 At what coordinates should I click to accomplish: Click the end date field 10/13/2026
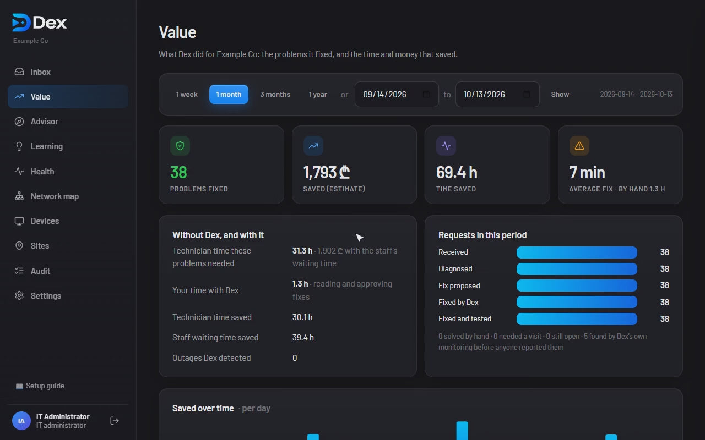[497, 95]
